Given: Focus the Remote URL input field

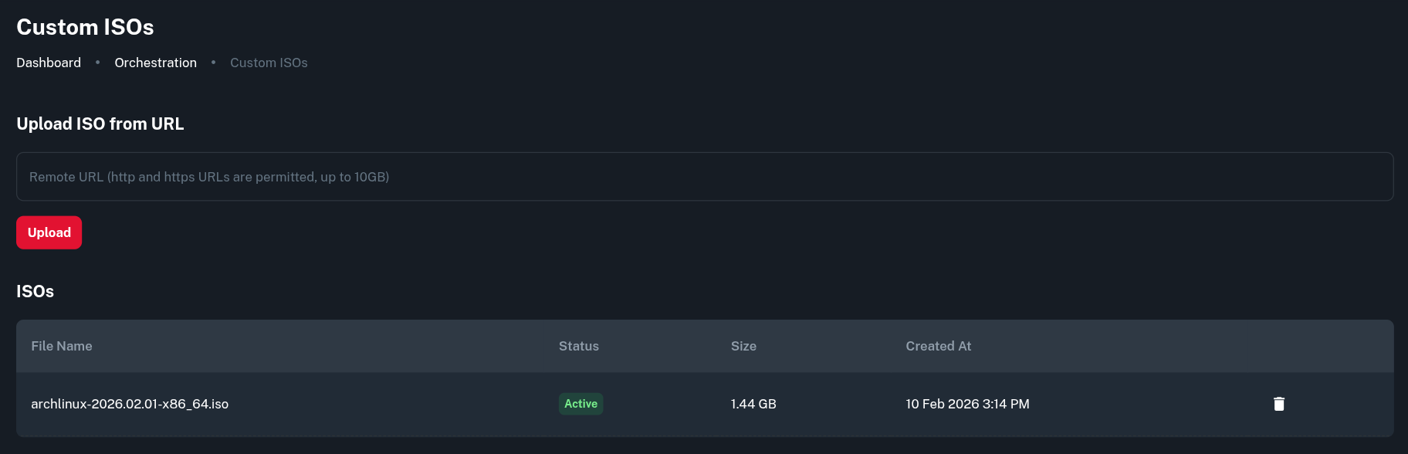Looking at the screenshot, I should point(704,177).
